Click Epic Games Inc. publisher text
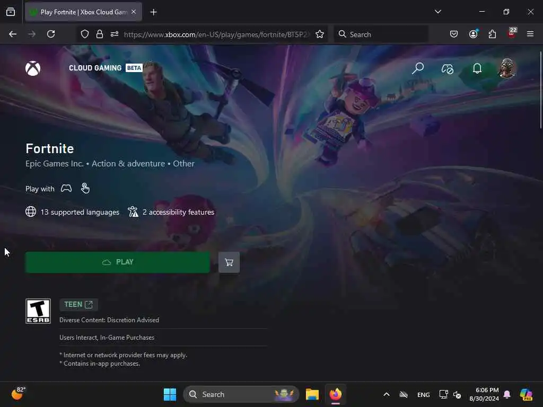543x407 pixels. click(55, 163)
